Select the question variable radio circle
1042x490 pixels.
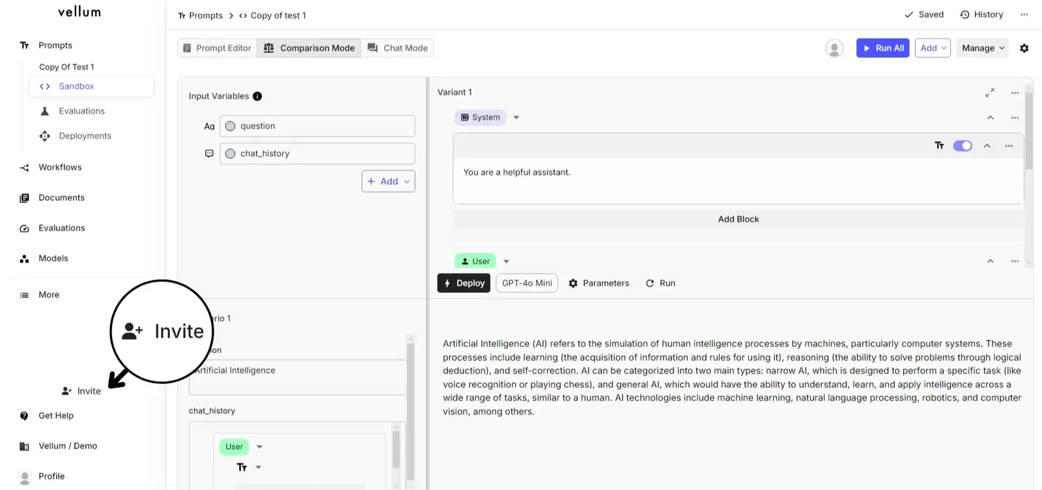click(231, 126)
